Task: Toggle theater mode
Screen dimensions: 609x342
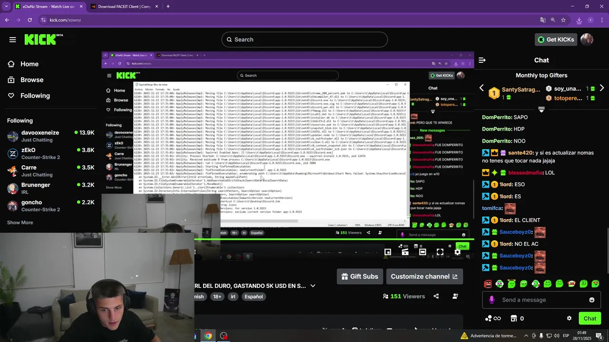Action: (422, 252)
